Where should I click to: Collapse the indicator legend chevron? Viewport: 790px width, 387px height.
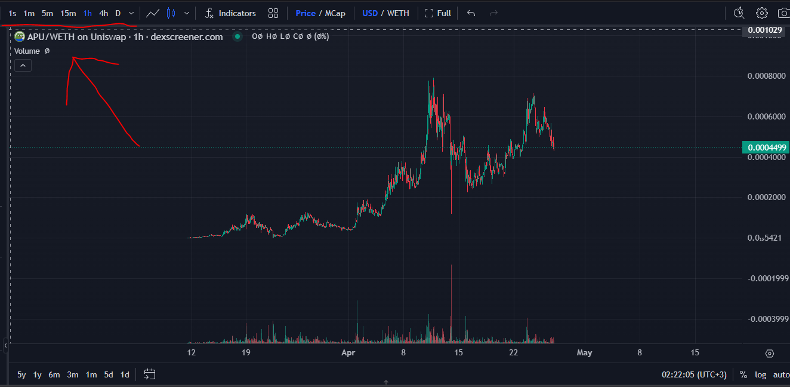click(x=23, y=66)
